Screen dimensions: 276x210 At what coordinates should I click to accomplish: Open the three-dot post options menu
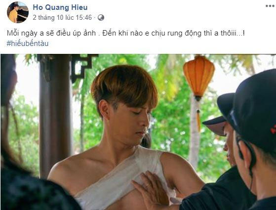[270, 6]
